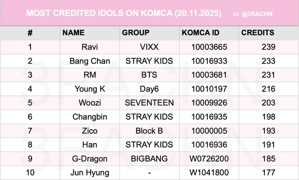Click the W0726200 KOMCA ID cell
Screen dimensions: 299x180
click(x=209, y=158)
